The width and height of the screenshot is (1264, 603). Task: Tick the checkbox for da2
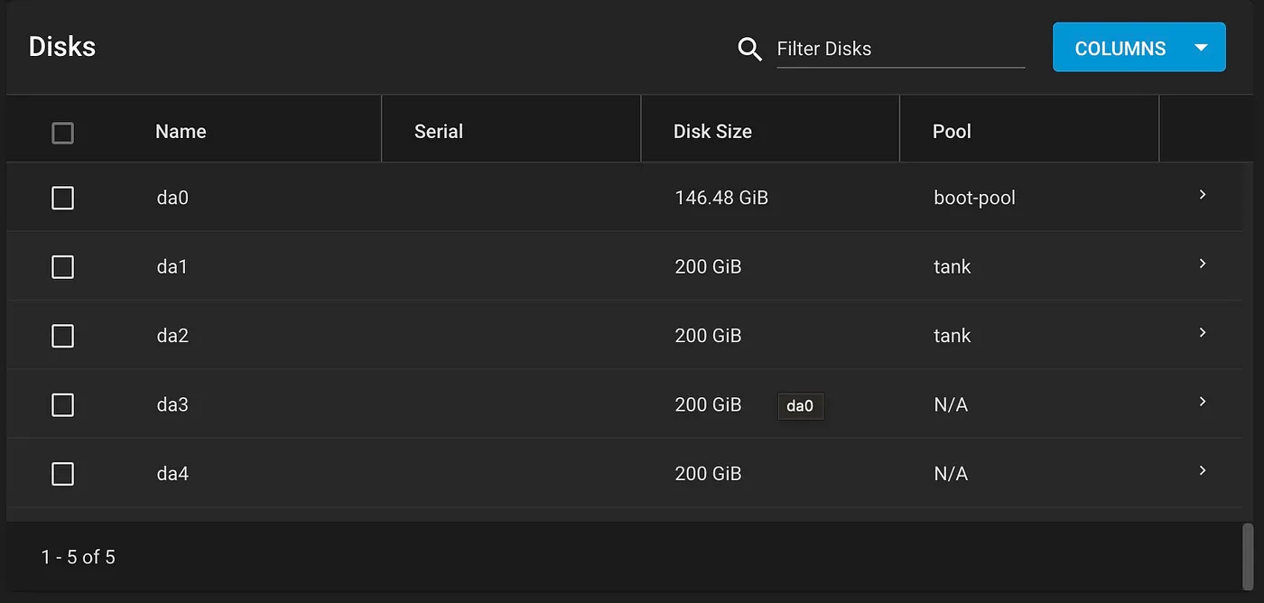click(62, 336)
